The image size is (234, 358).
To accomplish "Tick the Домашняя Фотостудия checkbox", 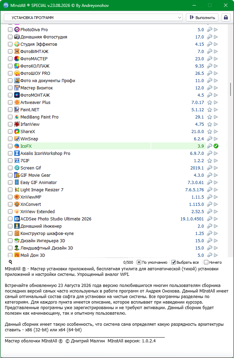I will click(x=10, y=37).
